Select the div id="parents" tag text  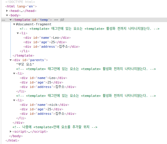point(30,60)
